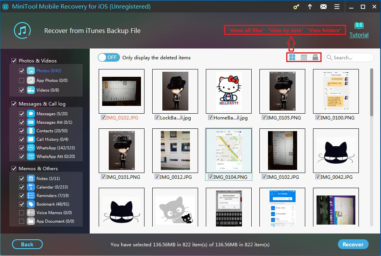Screen dimensions: 381x256
Task: Click the upgrade arrow icon in title bar
Action: pyautogui.click(x=310, y=7)
